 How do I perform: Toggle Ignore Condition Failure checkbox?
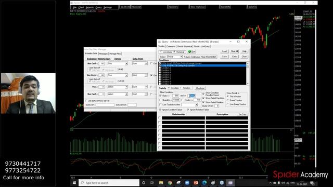coord(160,110)
